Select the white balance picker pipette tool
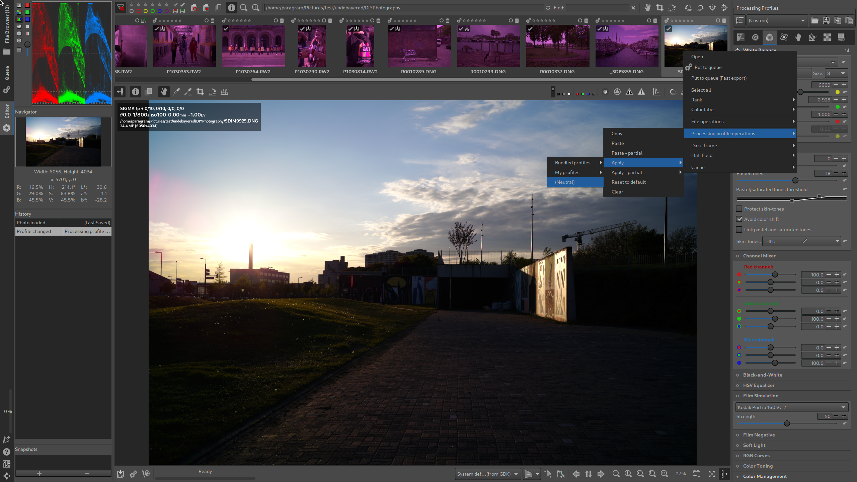Screen dimensions: 857x482 click(176, 92)
